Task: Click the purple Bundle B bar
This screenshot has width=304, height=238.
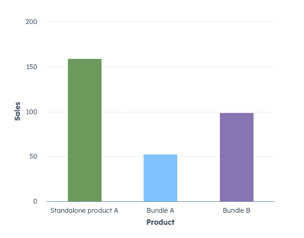Action: (237, 157)
